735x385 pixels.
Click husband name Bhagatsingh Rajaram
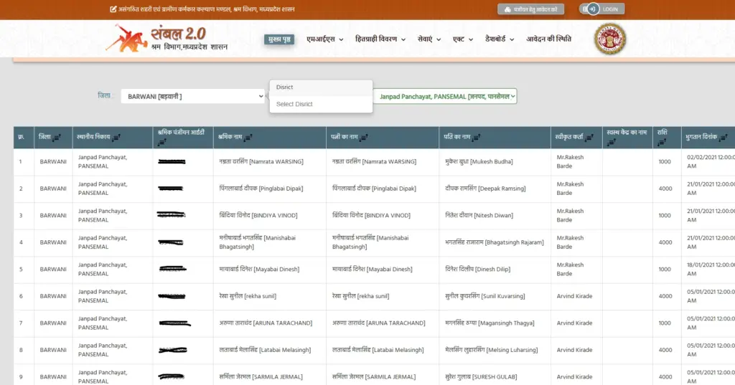coord(494,242)
